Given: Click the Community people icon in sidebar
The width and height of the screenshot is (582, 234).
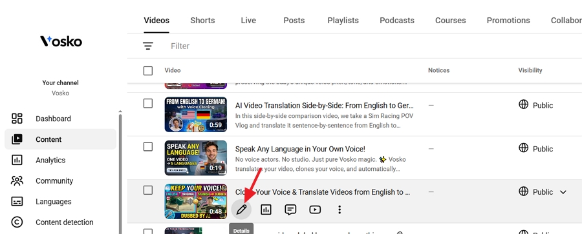Looking at the screenshot, I should click(17, 180).
